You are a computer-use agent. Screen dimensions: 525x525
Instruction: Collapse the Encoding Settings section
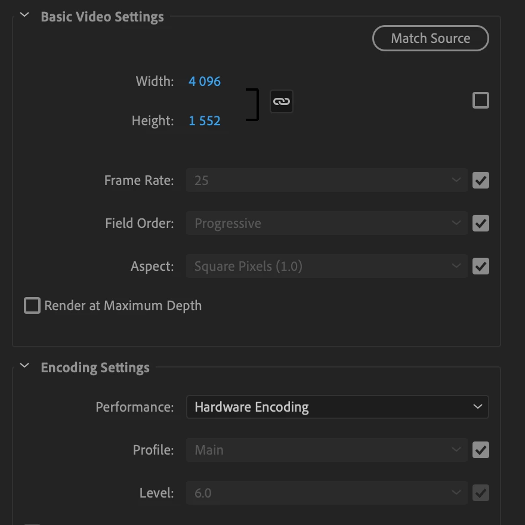point(25,367)
